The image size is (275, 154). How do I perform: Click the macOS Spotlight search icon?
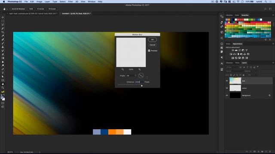266,2
